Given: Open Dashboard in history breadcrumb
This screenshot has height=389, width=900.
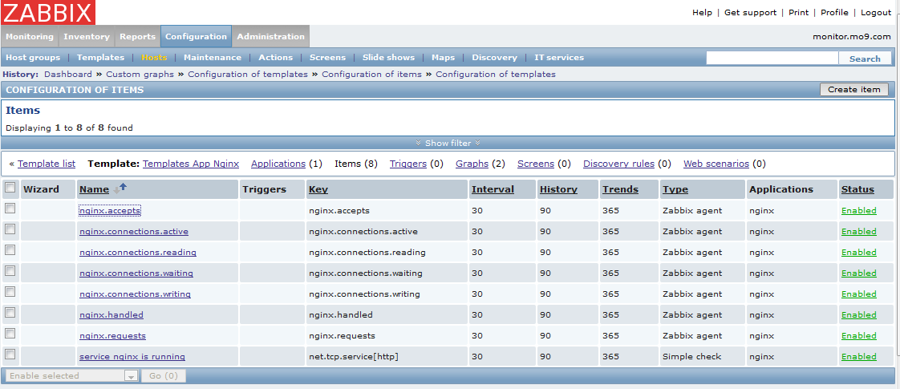Looking at the screenshot, I should coord(67,74).
